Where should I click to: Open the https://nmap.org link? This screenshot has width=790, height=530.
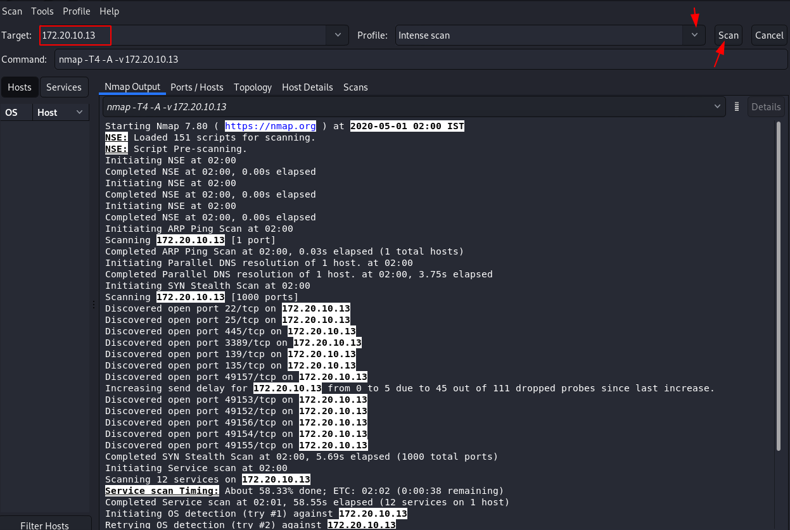coord(271,127)
